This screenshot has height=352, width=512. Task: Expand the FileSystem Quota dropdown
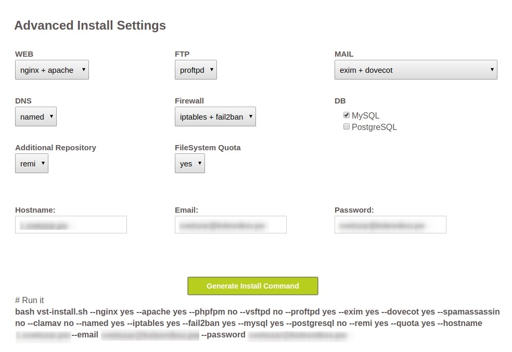[x=189, y=163]
